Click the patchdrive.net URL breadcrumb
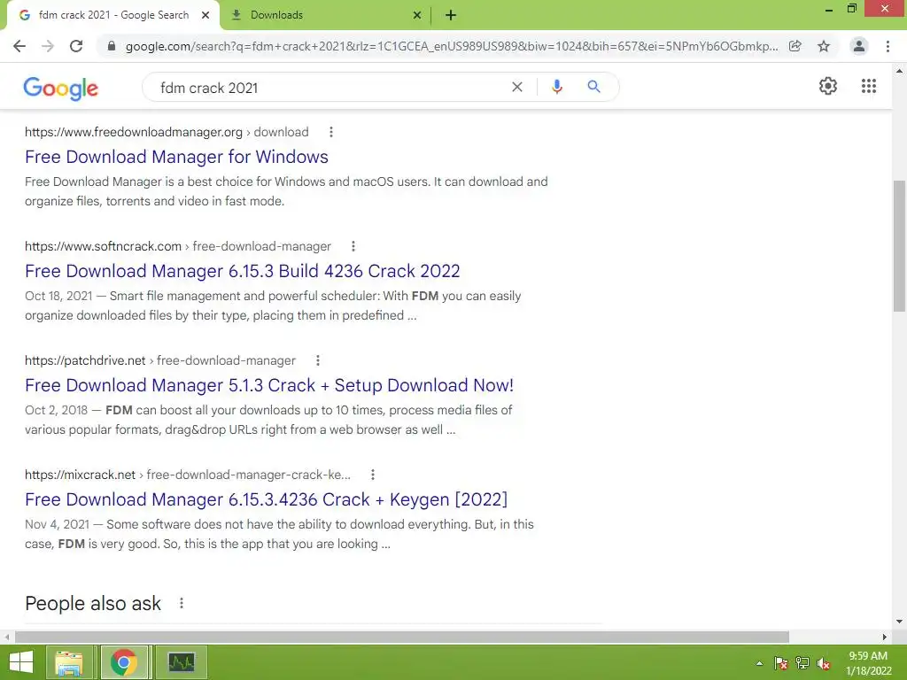907x680 pixels. pos(160,360)
